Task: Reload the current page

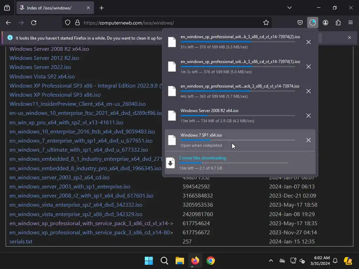Action: pyautogui.click(x=34, y=23)
